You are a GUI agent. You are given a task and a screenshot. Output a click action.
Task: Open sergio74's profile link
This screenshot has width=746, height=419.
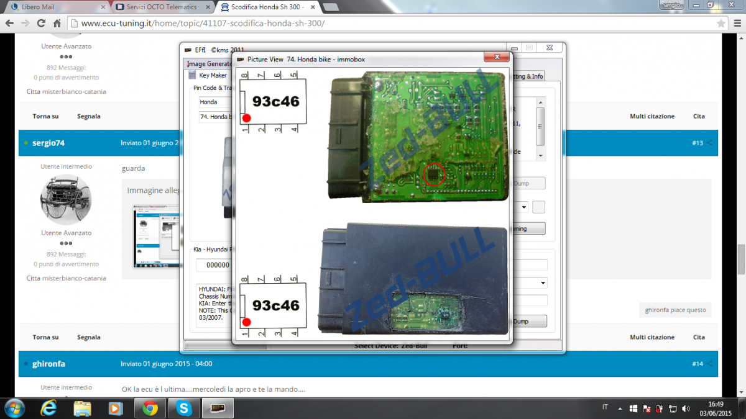[48, 143]
